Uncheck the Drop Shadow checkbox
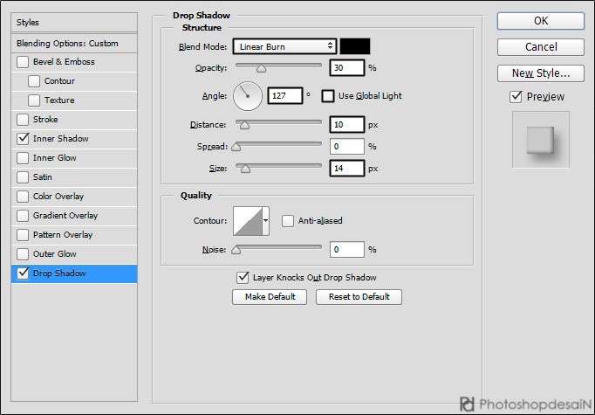This screenshot has height=415, width=595. [x=23, y=273]
